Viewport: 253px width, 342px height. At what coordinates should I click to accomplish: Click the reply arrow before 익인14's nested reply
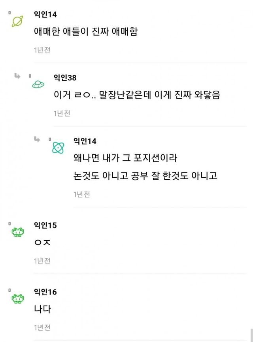[x=37, y=139]
